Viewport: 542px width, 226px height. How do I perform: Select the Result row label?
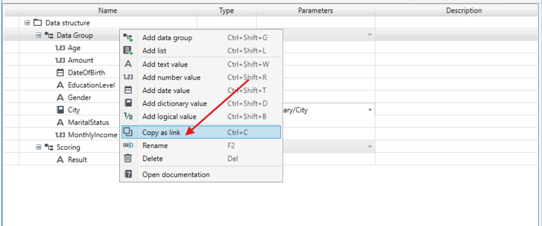click(x=77, y=160)
